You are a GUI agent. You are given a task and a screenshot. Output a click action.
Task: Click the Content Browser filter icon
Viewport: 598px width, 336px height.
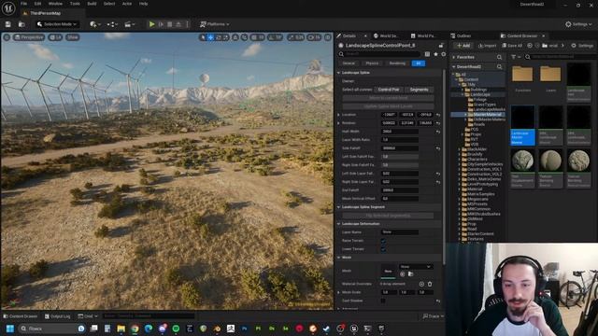515,57
